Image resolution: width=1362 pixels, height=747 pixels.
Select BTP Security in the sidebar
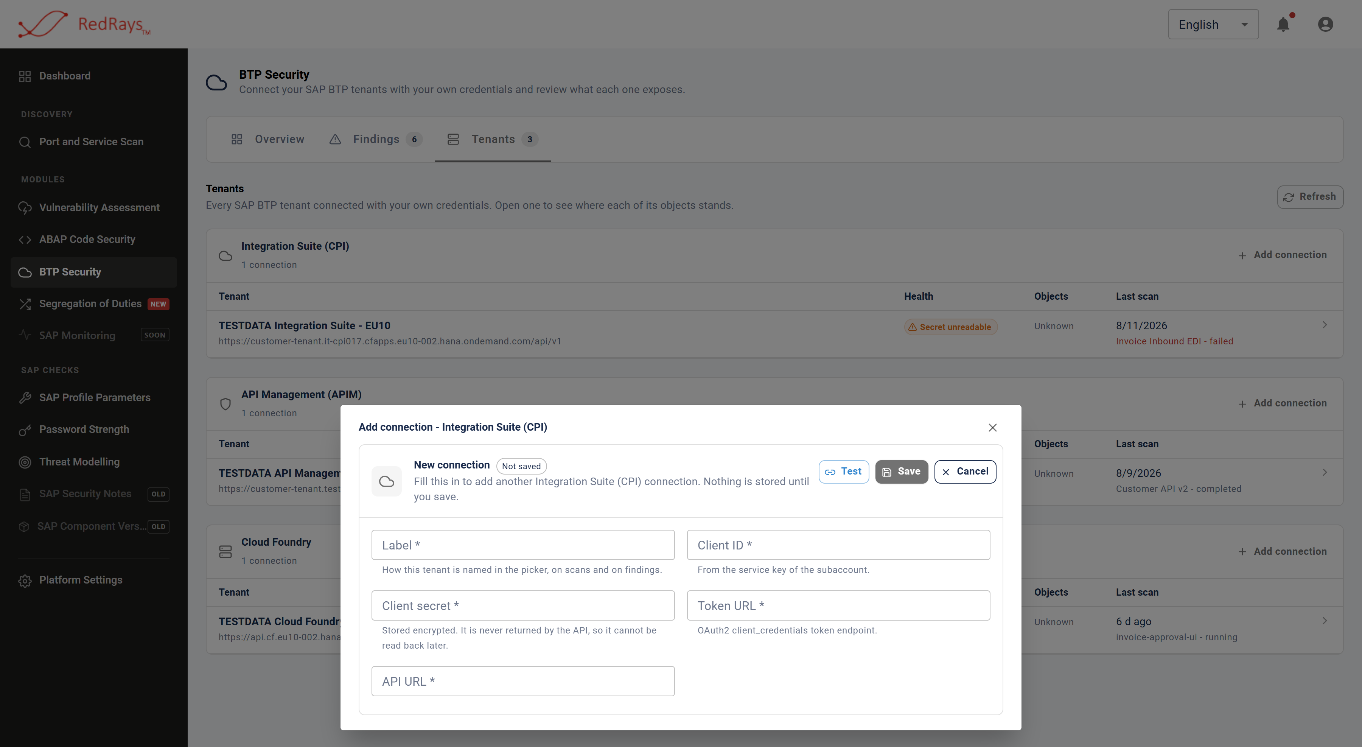click(93, 272)
